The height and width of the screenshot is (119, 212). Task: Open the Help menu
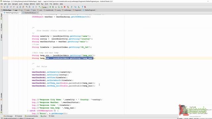[x=61, y=4]
